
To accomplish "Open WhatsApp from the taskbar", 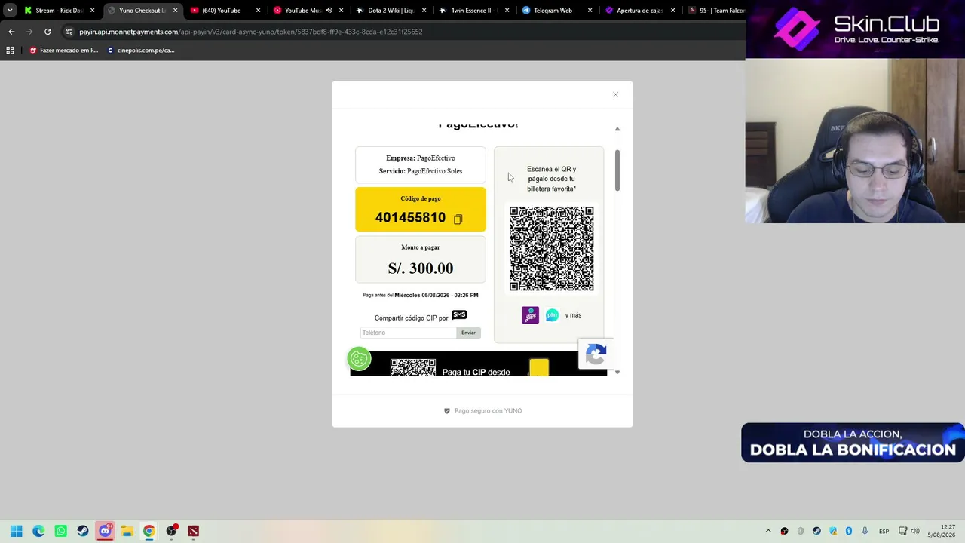I will (60, 531).
